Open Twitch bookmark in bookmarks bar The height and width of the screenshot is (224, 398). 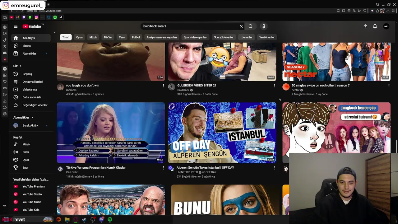24,17
